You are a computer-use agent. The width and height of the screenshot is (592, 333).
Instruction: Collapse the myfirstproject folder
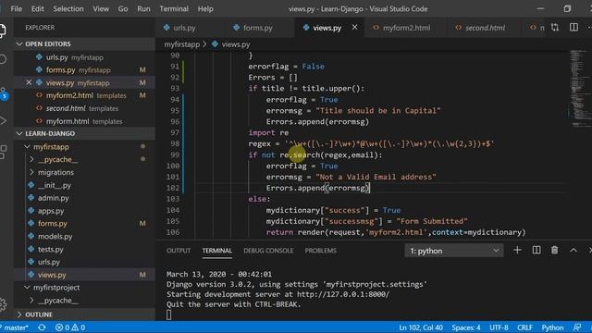(x=84, y=288)
